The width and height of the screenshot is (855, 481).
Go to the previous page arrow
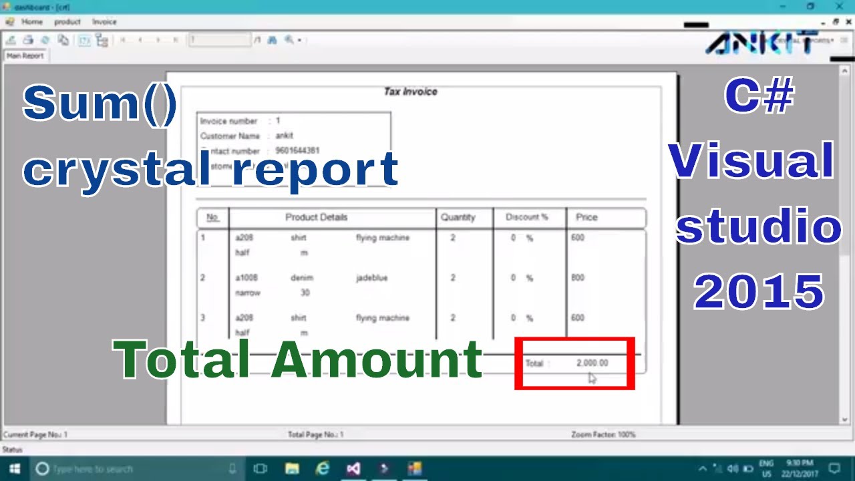pyautogui.click(x=140, y=40)
